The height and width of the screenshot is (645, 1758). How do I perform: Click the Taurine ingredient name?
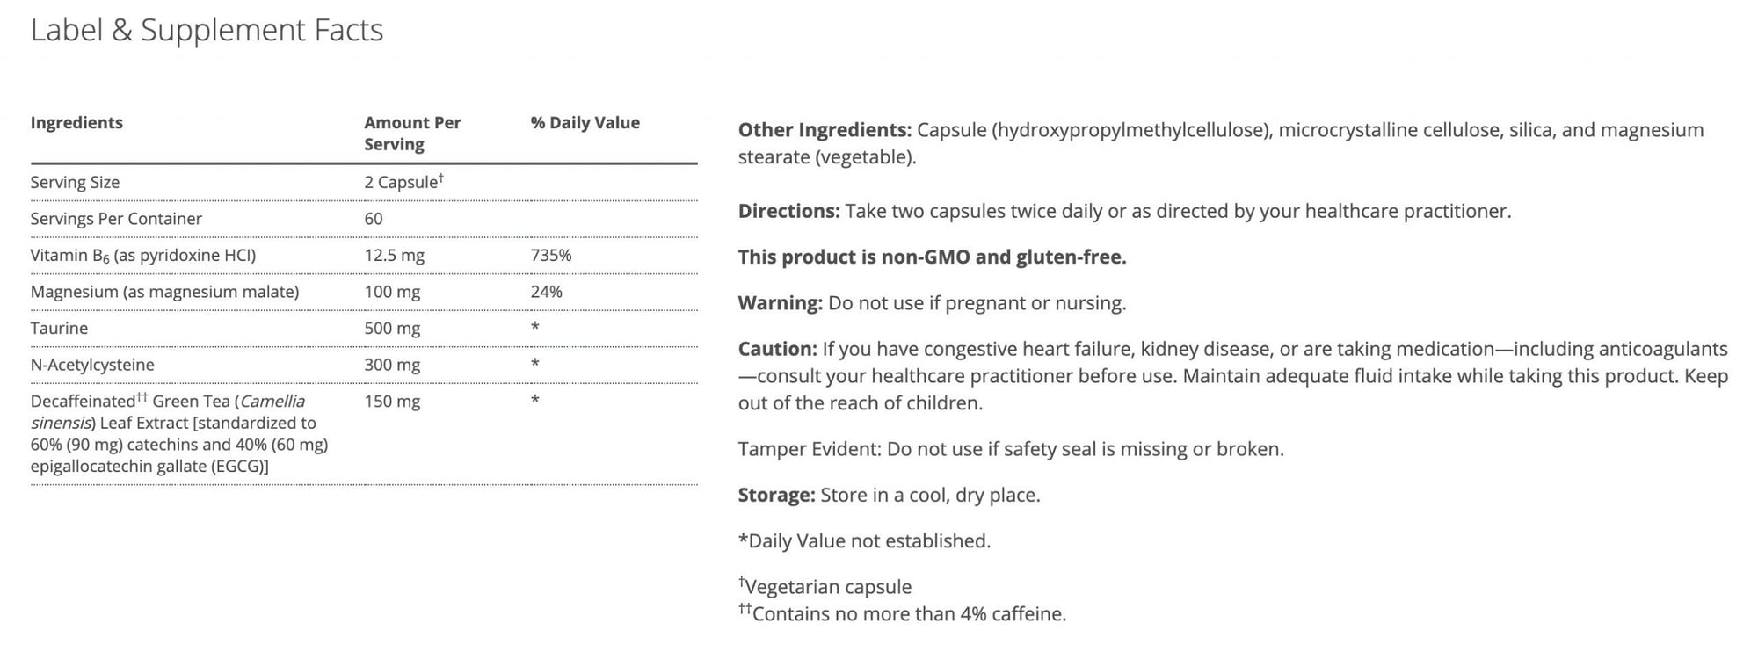click(x=59, y=329)
